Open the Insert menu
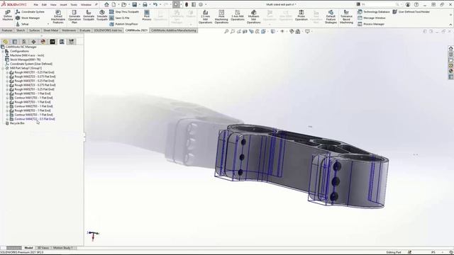Image resolution: width=454 pixels, height=255 pixels. click(x=63, y=5)
